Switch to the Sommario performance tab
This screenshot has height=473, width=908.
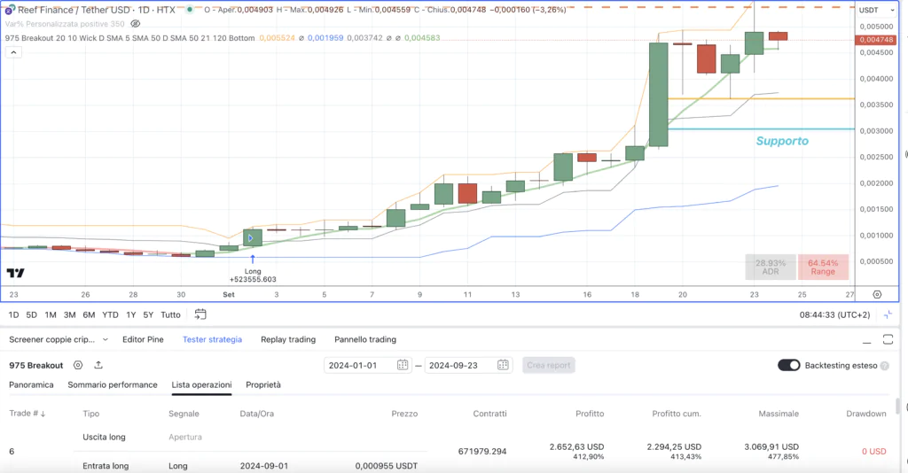click(113, 385)
